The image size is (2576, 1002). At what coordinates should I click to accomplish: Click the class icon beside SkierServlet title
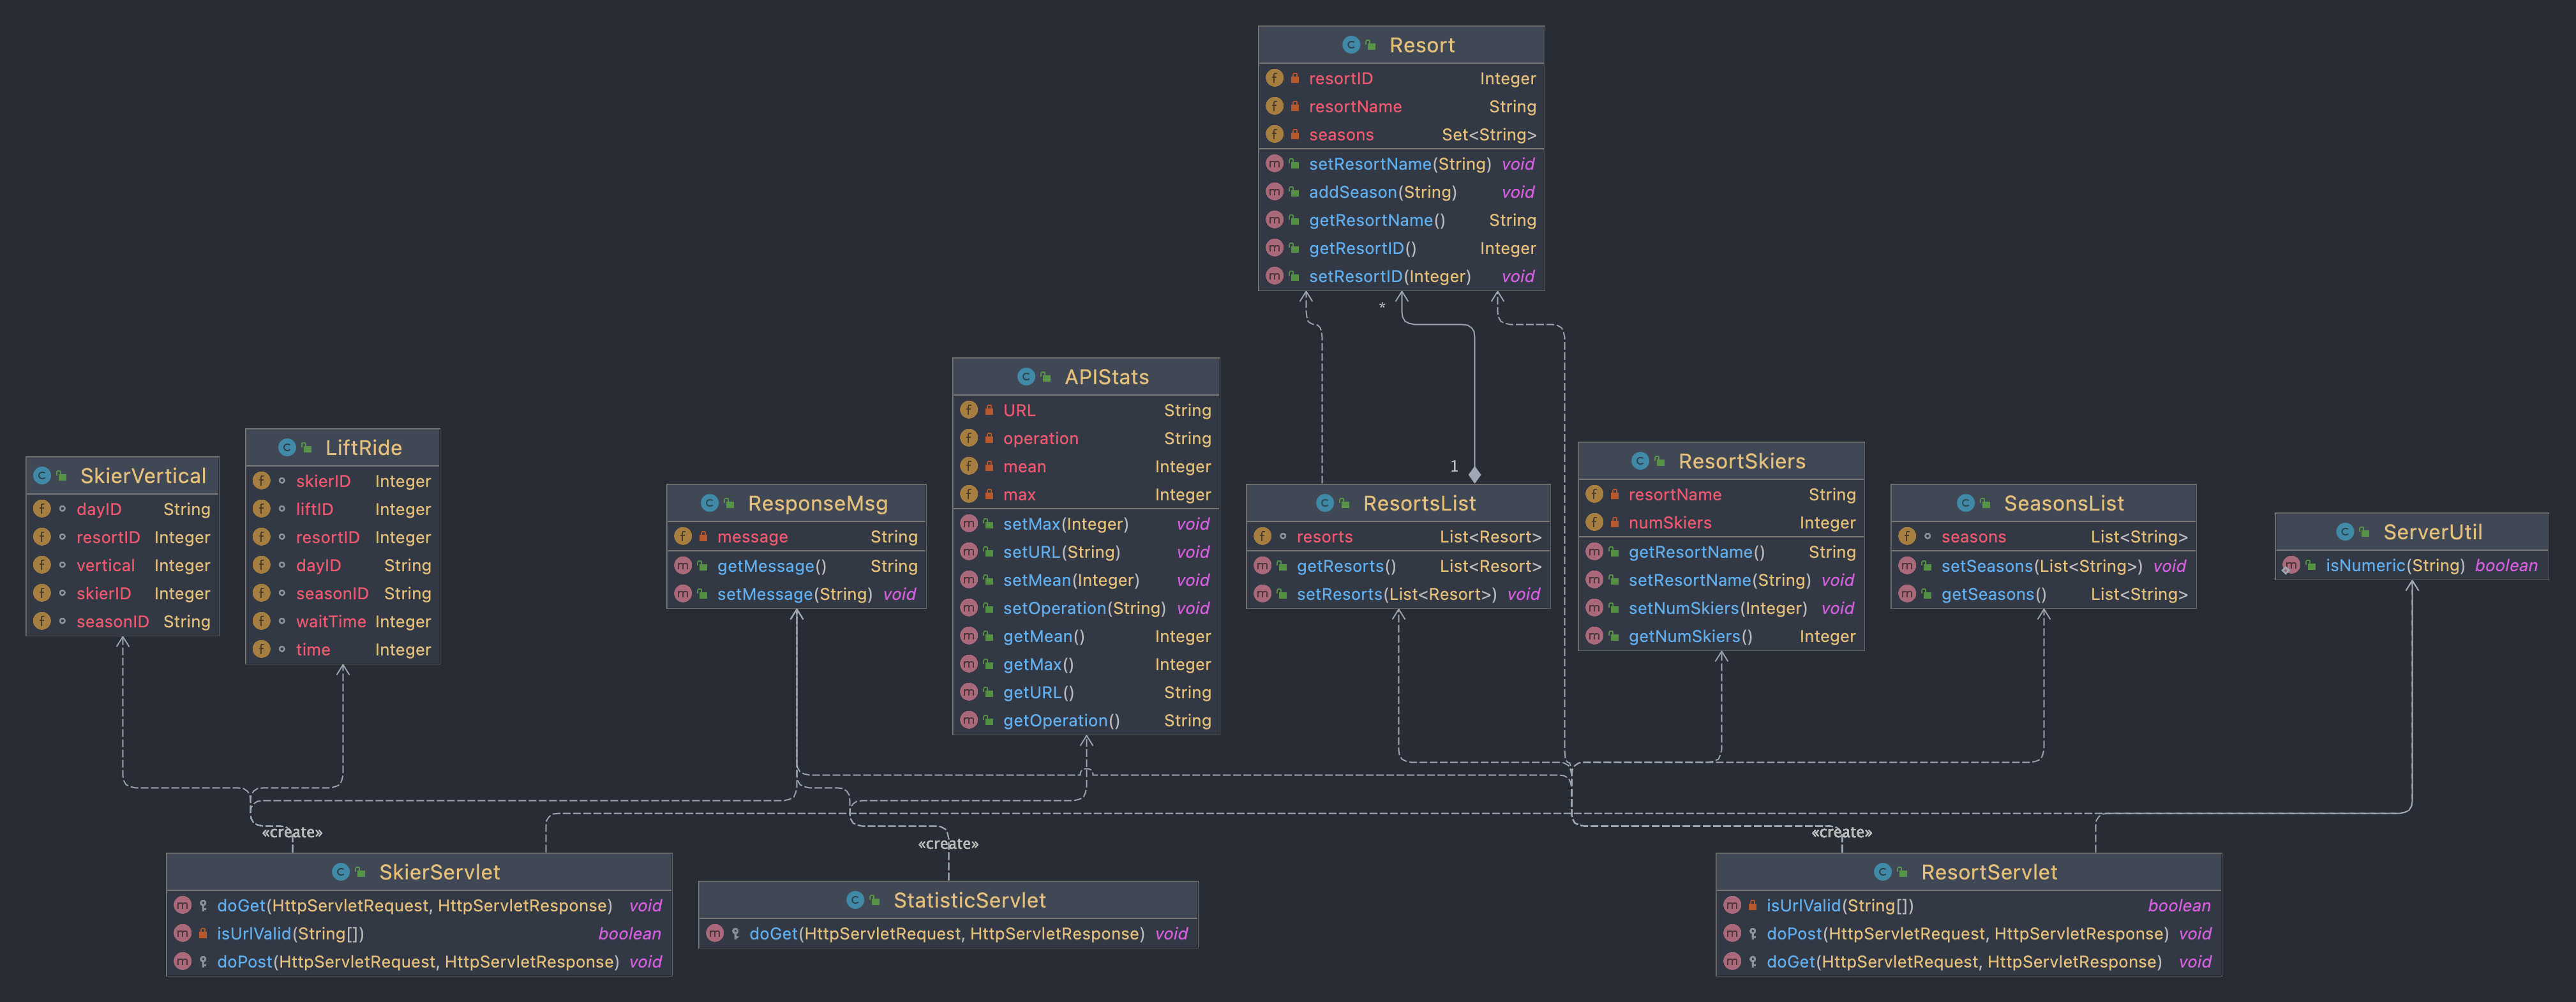pyautogui.click(x=340, y=872)
